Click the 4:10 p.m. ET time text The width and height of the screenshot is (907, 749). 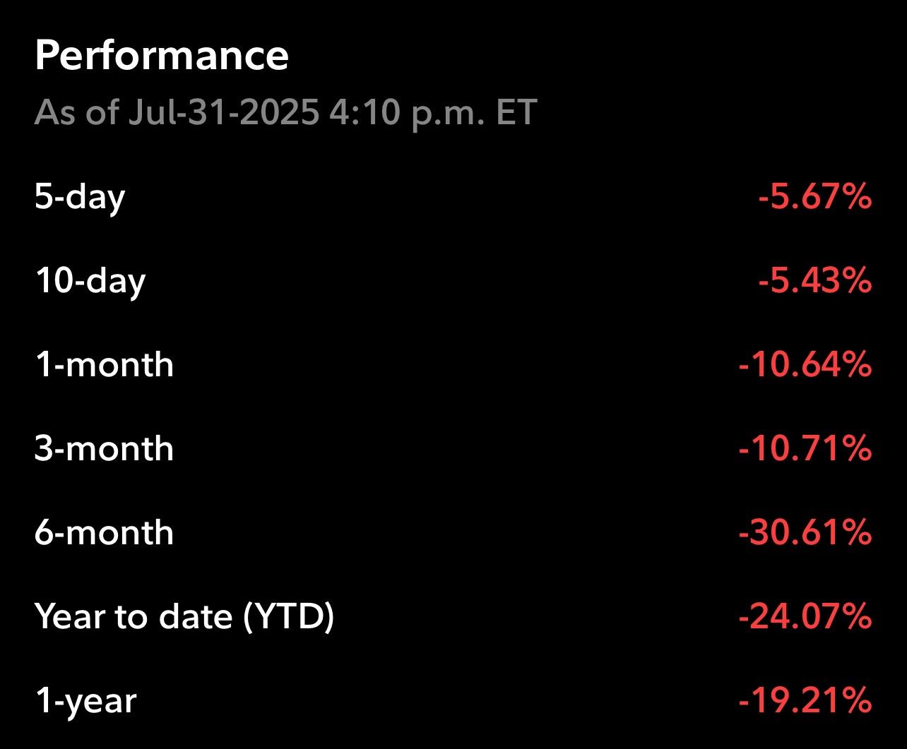(433, 114)
